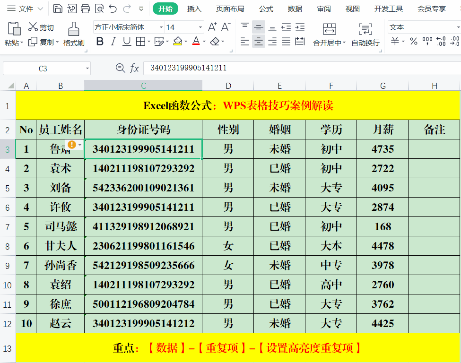
Task: Switch to the 数据 (Data) tab
Action: click(295, 9)
